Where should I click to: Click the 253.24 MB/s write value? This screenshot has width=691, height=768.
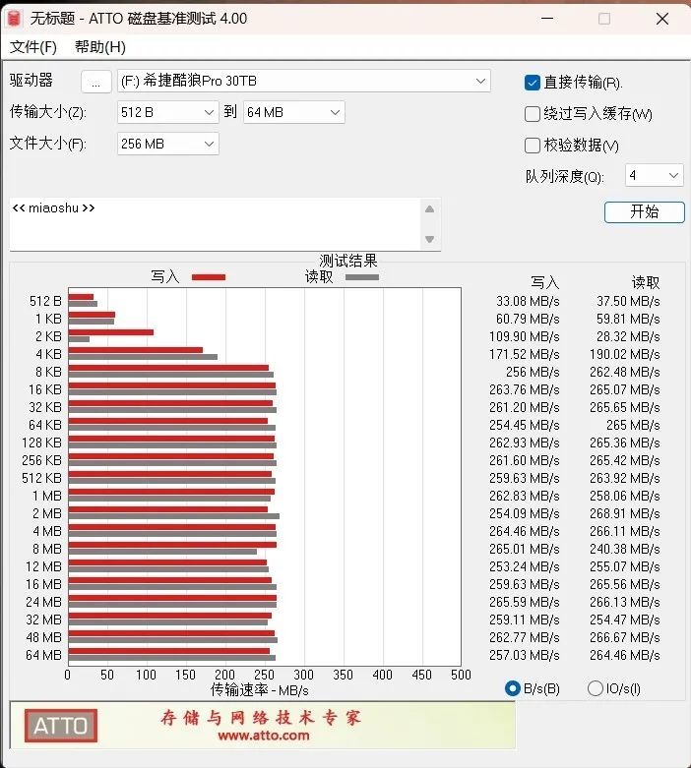tap(524, 566)
